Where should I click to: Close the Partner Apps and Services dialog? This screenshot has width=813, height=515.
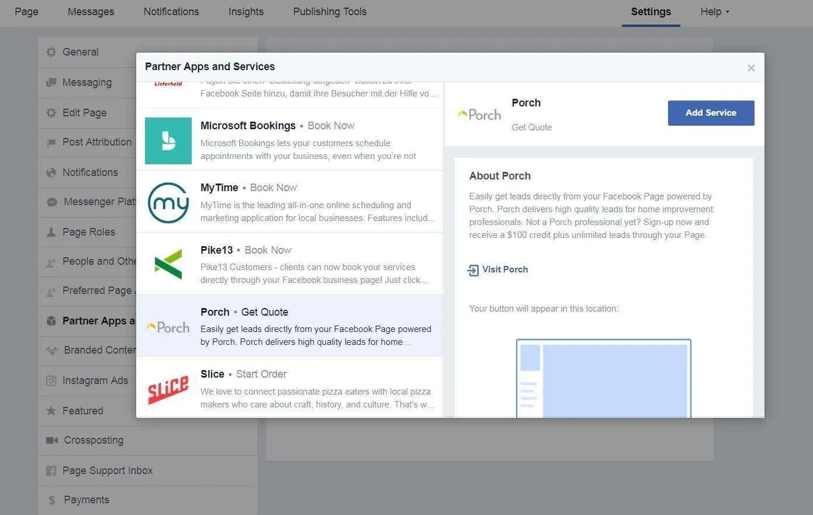[x=751, y=68]
